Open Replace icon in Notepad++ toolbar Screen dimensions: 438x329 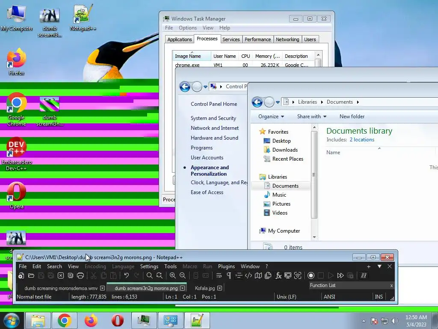pos(160,275)
